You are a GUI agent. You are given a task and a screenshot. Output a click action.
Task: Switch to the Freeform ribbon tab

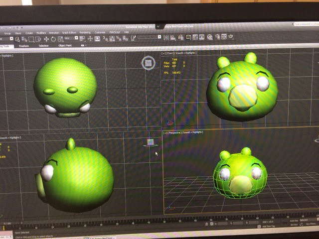[24, 46]
